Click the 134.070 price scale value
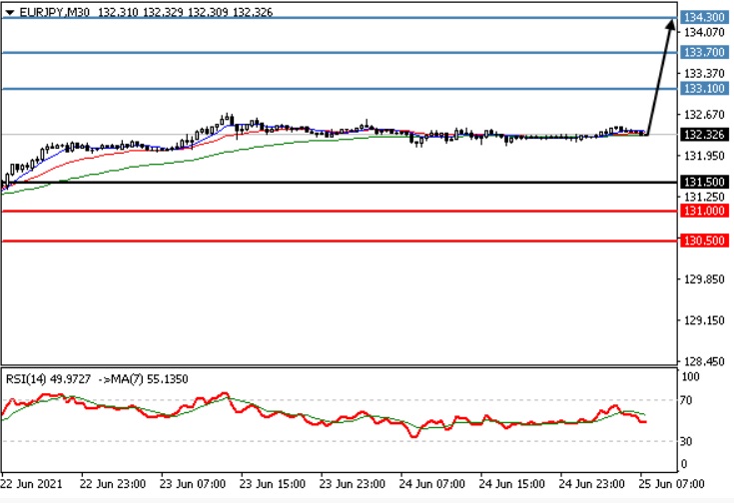734x503 pixels. click(704, 32)
